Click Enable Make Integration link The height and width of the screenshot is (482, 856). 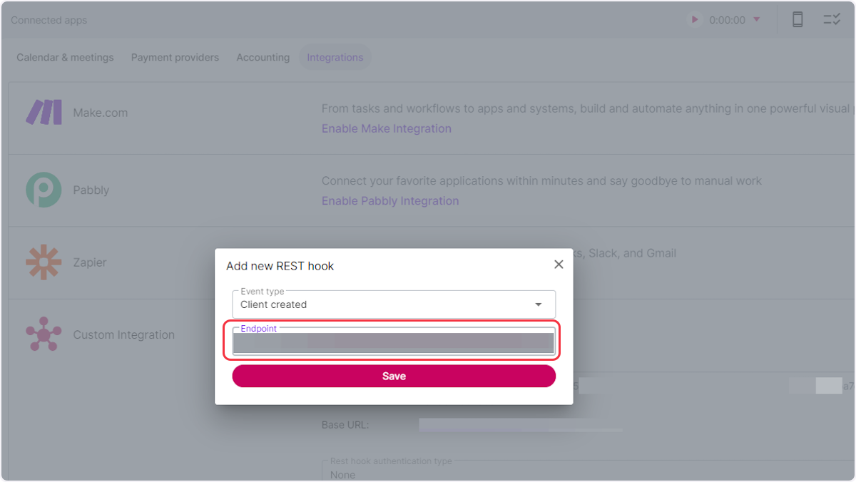387,128
